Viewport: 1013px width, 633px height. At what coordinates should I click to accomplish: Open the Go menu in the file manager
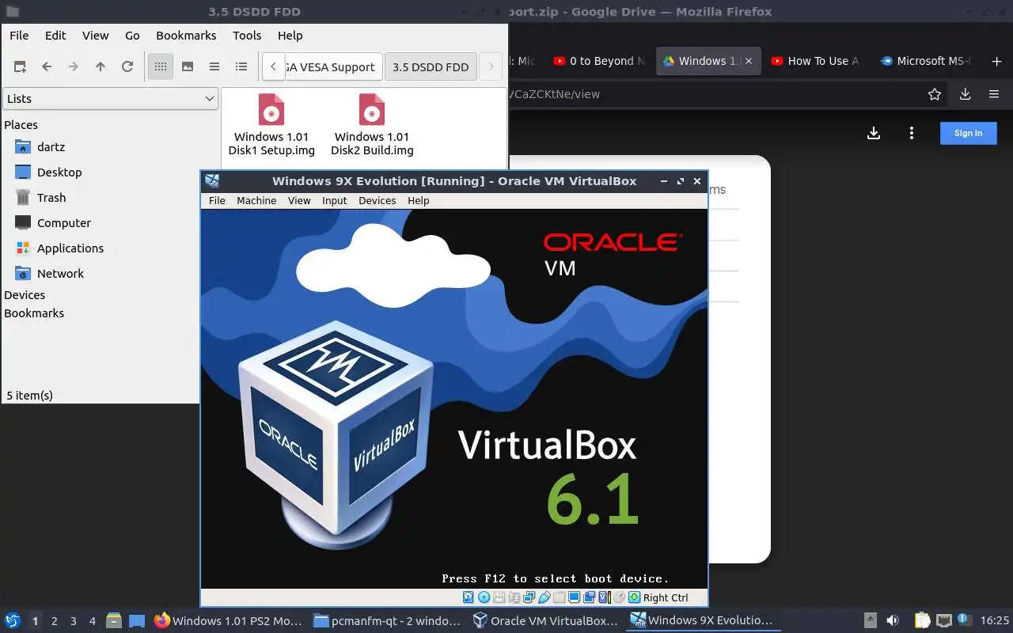[x=132, y=36]
